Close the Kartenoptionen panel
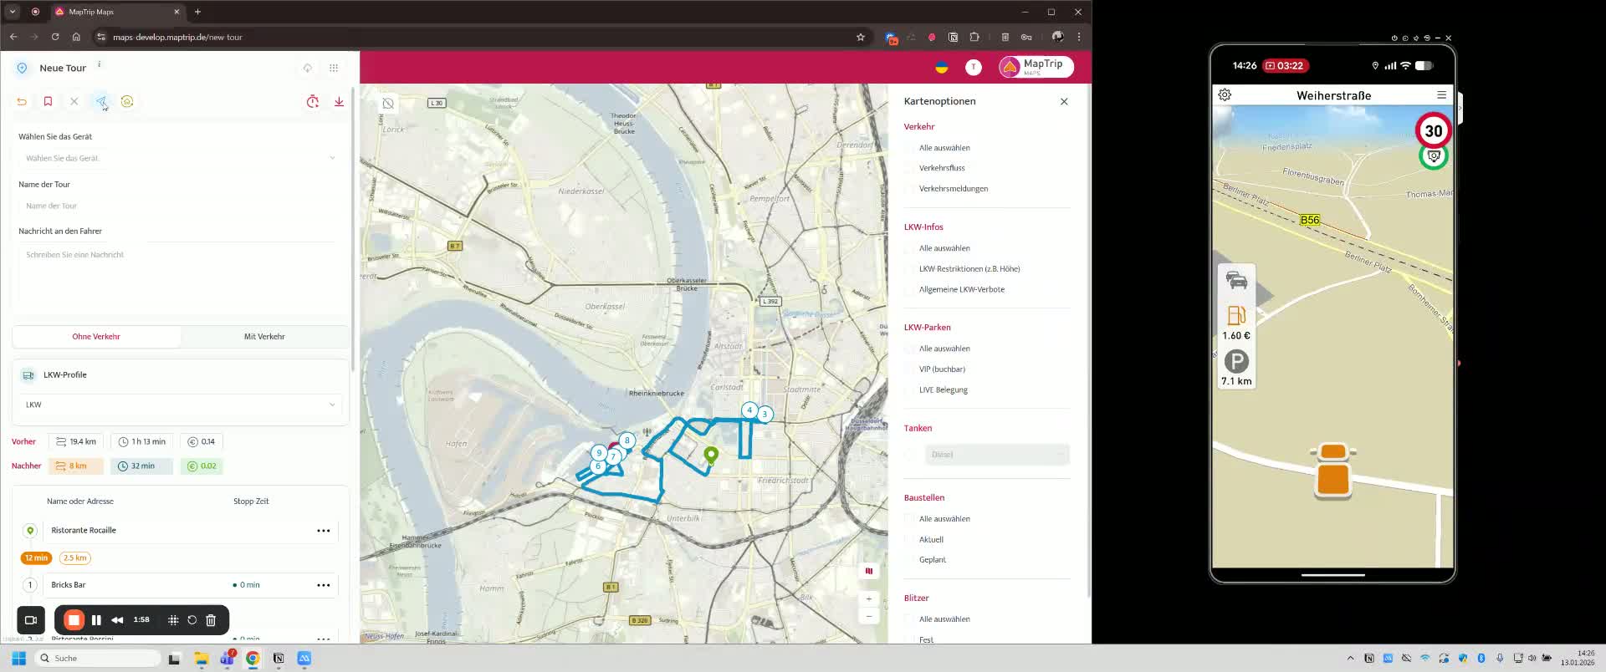Image resolution: width=1606 pixels, height=672 pixels. click(1064, 102)
